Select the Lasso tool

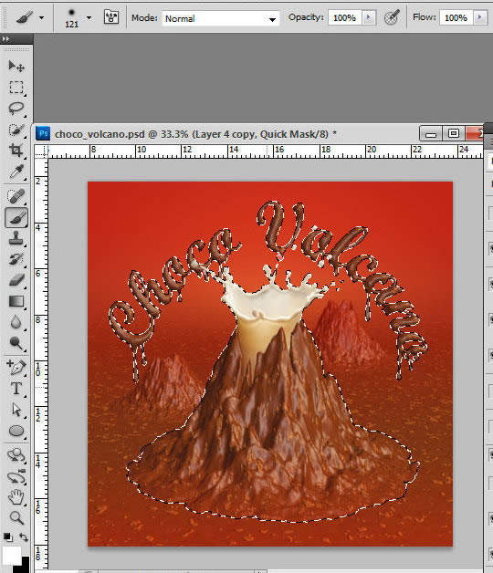(x=16, y=109)
